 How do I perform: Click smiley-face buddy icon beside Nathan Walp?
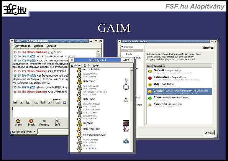pos(126,87)
